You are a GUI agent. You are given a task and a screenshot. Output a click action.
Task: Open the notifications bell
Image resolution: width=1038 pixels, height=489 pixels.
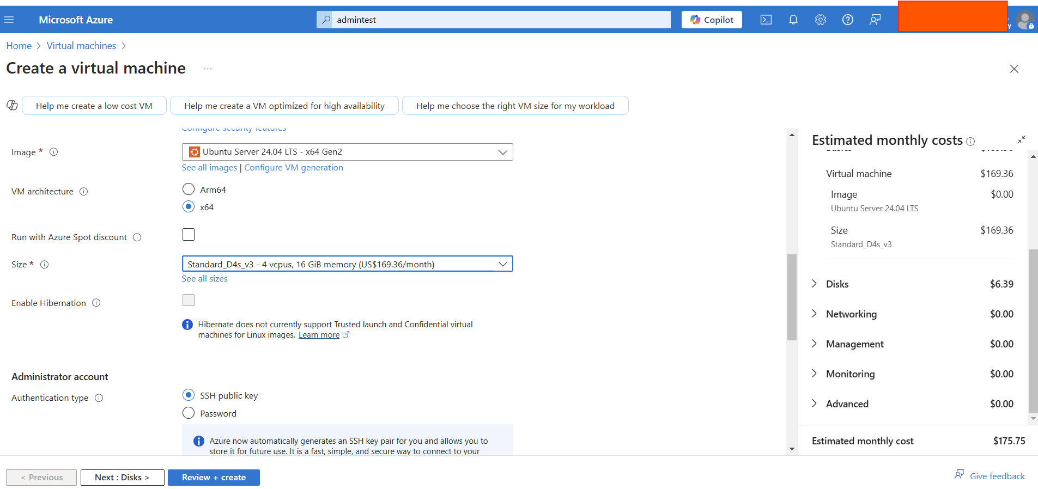(x=793, y=20)
